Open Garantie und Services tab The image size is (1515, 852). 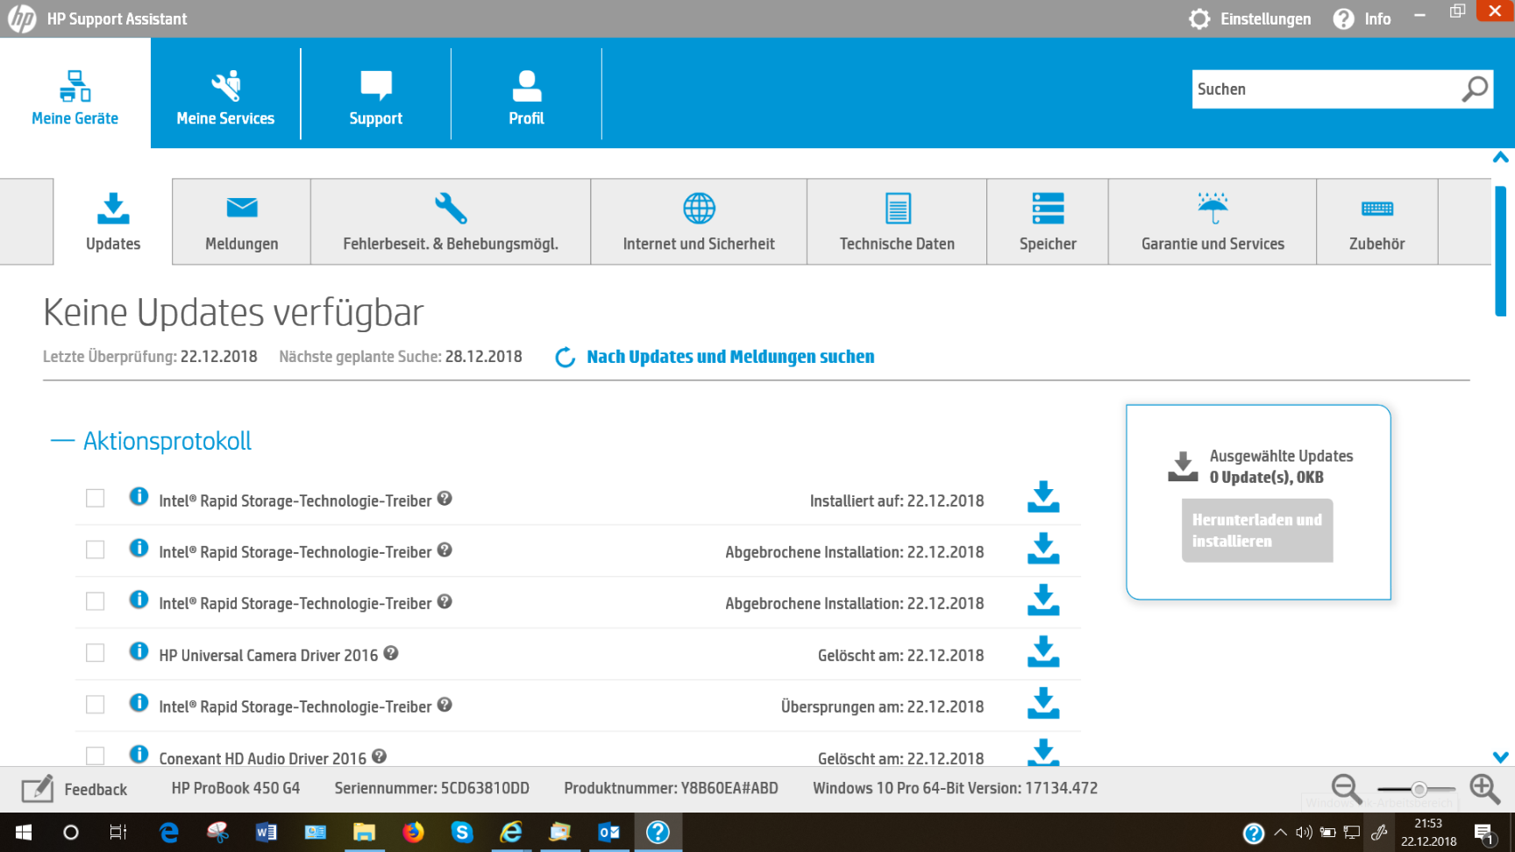[1213, 222]
